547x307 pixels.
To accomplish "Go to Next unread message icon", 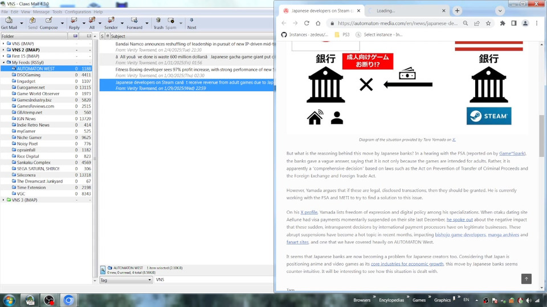I will (x=191, y=23).
